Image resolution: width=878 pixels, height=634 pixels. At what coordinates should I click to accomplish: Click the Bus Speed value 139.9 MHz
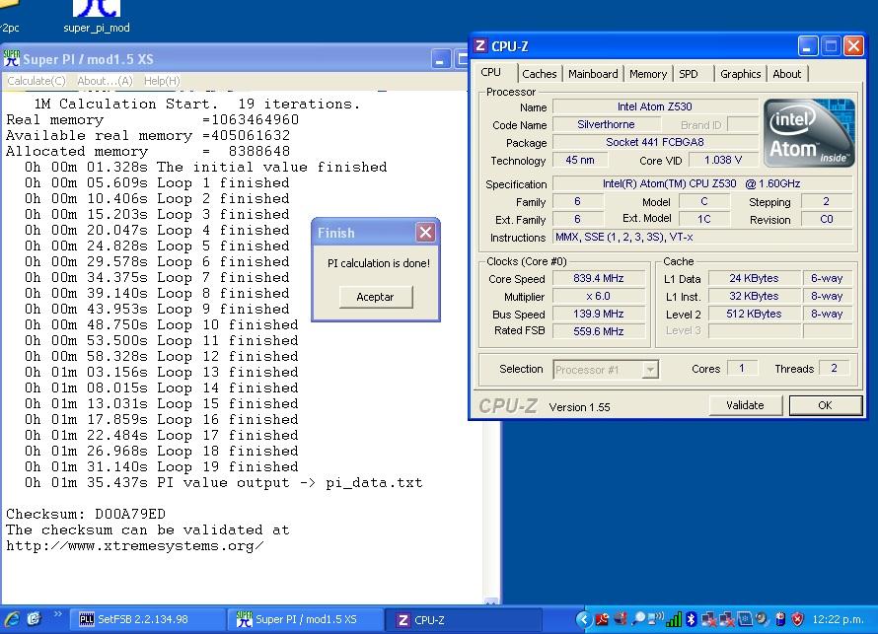click(599, 314)
